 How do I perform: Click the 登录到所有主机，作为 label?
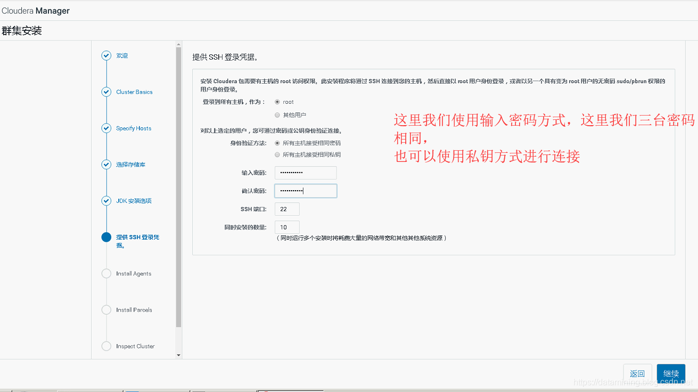pos(234,102)
